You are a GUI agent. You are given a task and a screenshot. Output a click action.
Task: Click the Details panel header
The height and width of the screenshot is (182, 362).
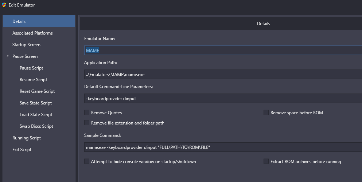[x=221, y=24]
